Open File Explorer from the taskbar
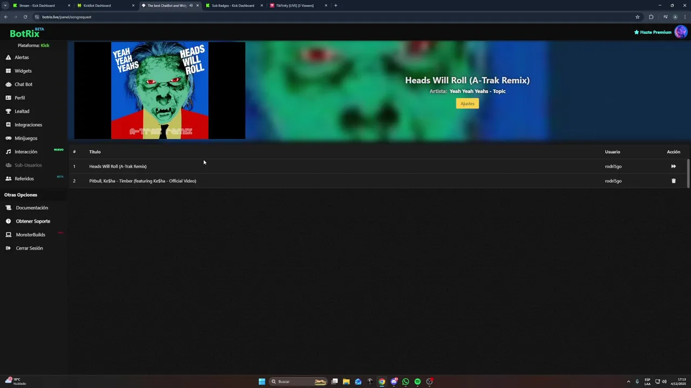 (346, 382)
